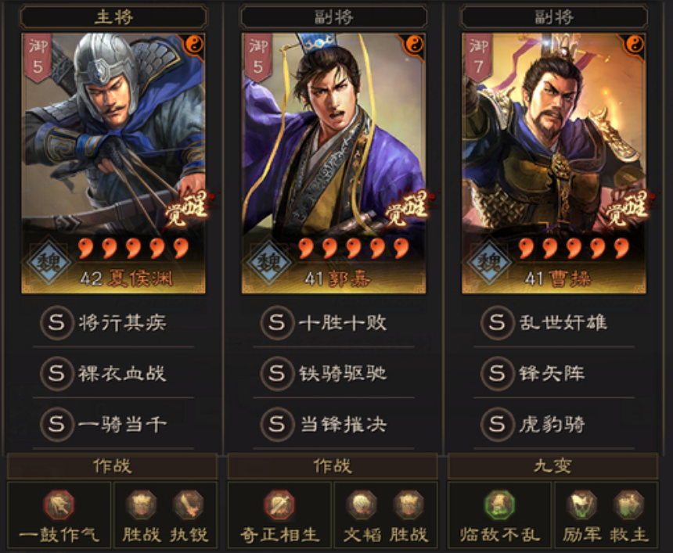673x553 pixels.
Task: Click the green 临敌不乱 icon
Action: (x=499, y=504)
